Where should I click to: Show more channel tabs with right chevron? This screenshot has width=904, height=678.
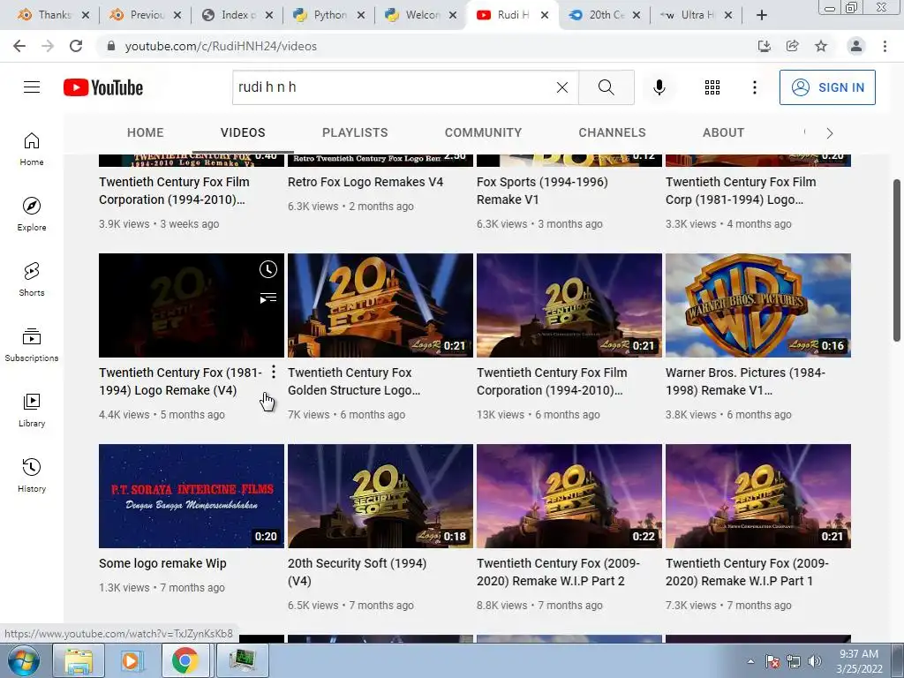click(x=830, y=133)
